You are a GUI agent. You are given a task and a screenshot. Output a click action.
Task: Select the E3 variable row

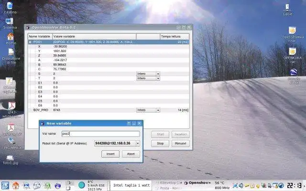coord(109,92)
